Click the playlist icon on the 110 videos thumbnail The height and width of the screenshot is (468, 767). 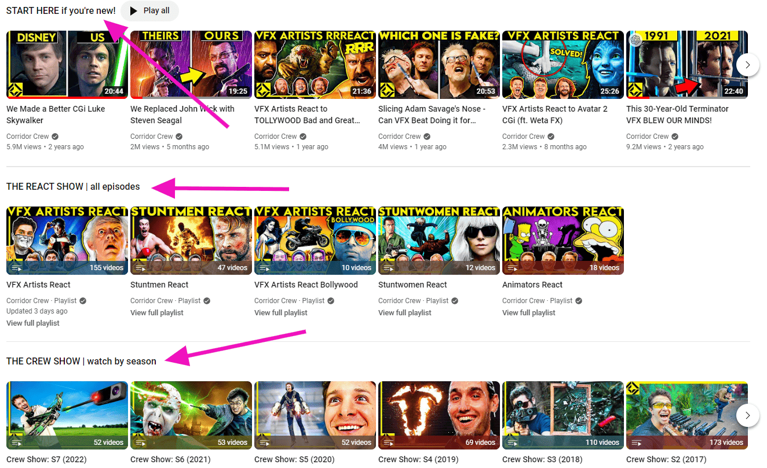(x=512, y=443)
